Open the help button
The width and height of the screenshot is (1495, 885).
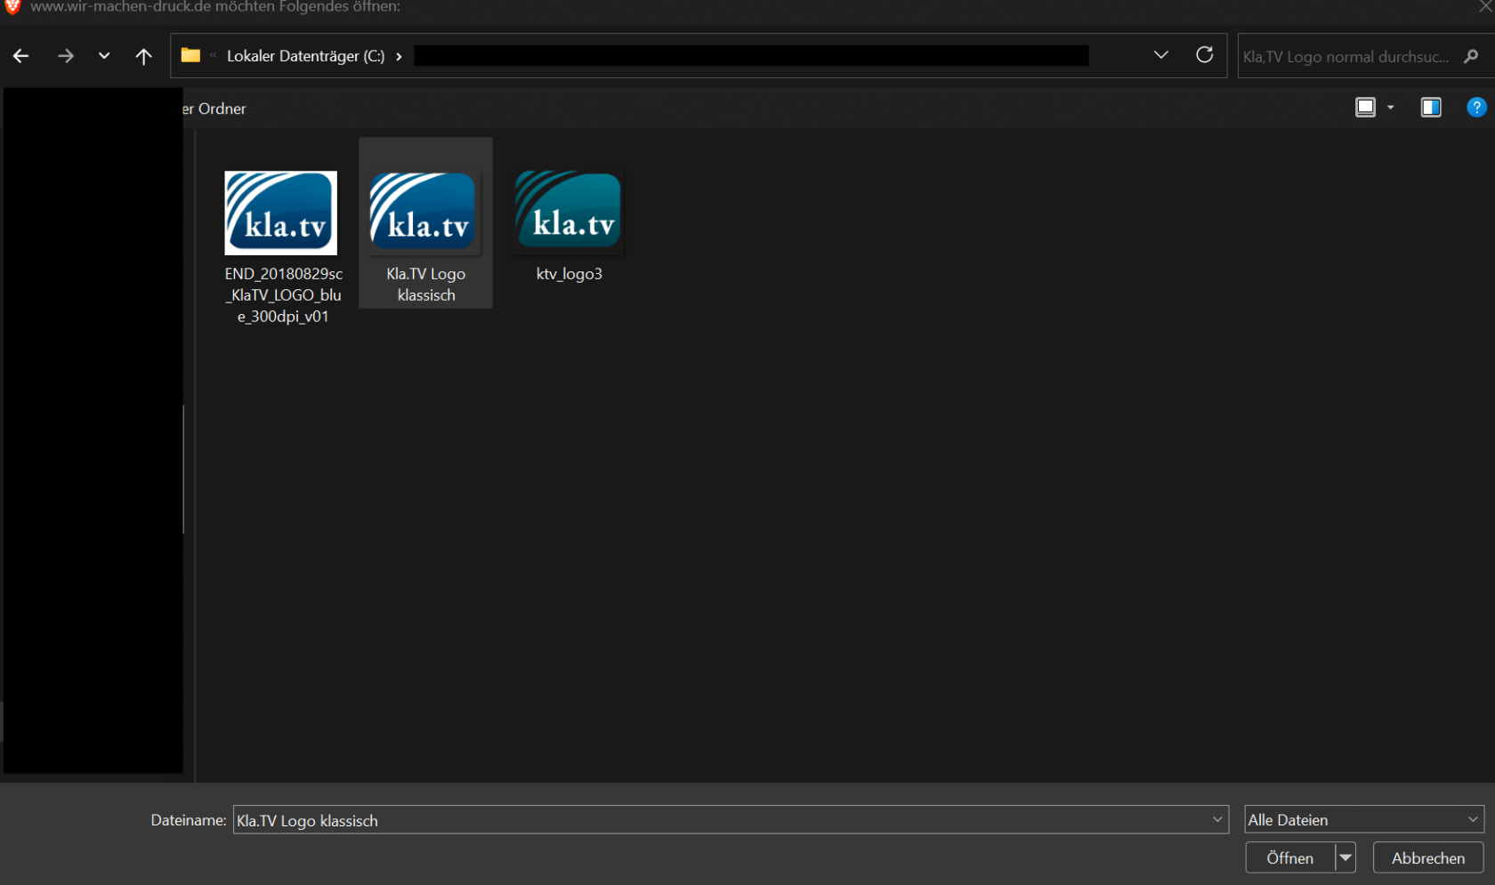[x=1476, y=108]
